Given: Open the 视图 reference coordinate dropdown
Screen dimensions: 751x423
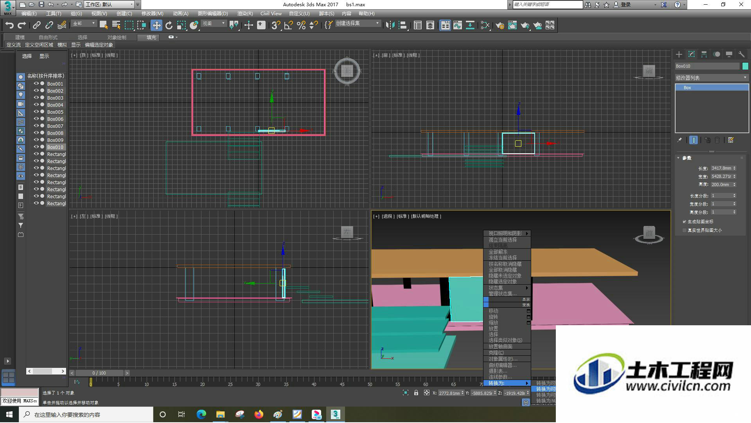Looking at the screenshot, I should tap(214, 23).
